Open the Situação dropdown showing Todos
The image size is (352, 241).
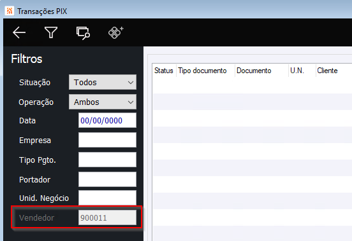[x=103, y=82]
